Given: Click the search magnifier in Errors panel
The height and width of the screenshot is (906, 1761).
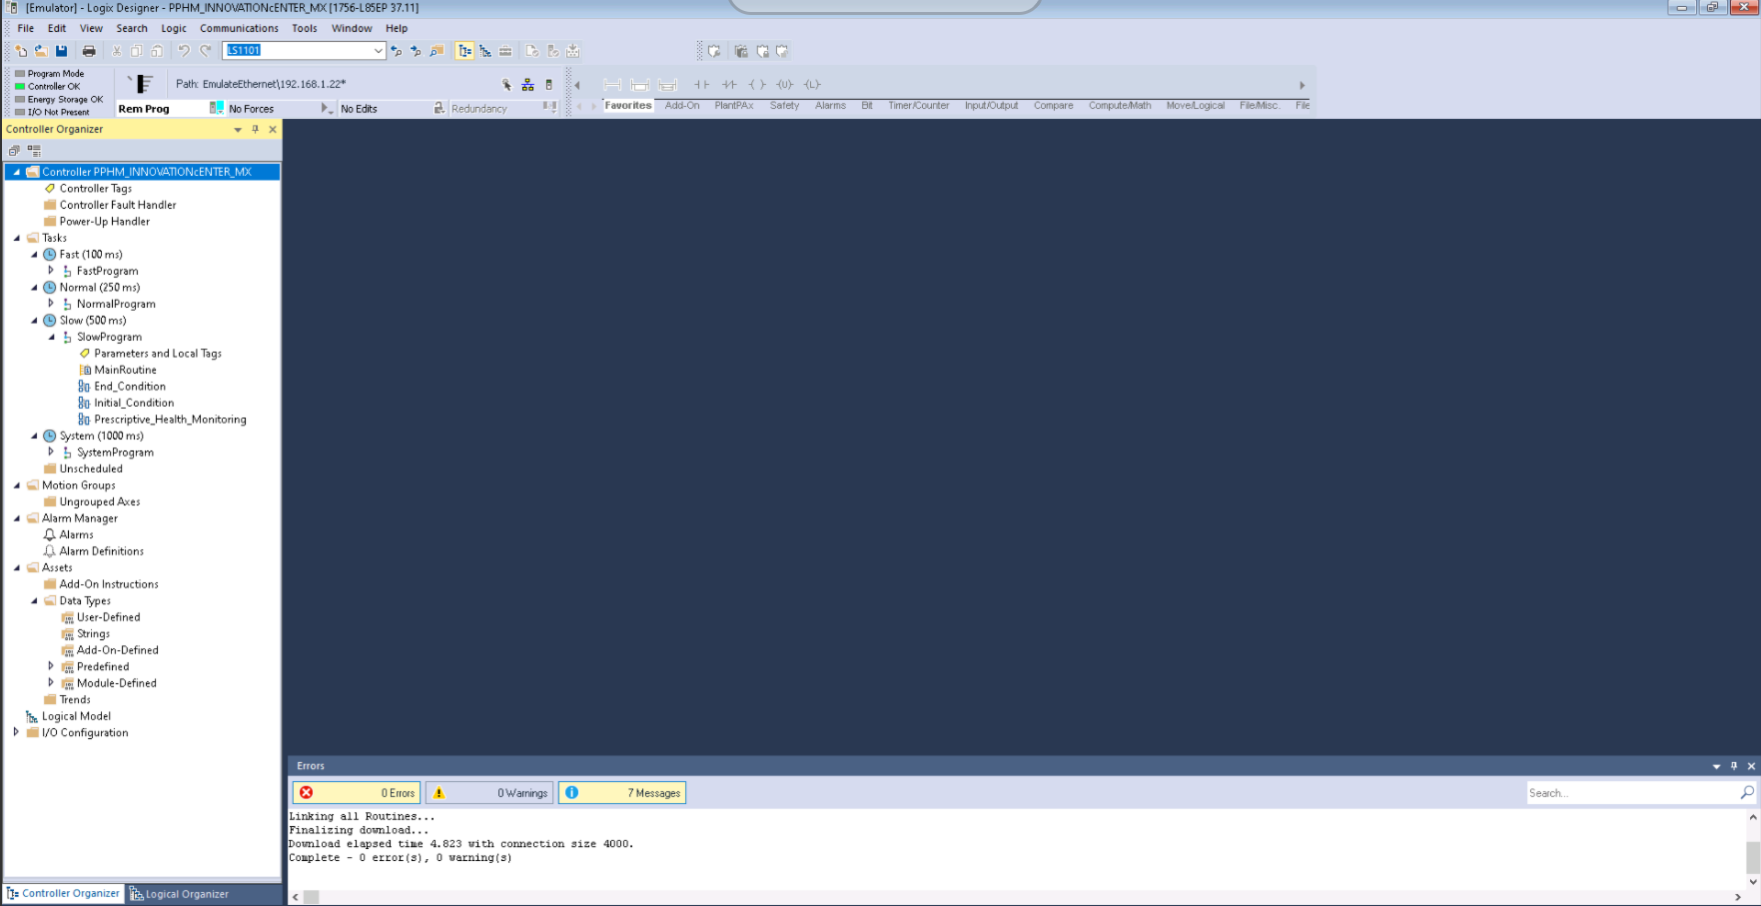Looking at the screenshot, I should [1747, 792].
